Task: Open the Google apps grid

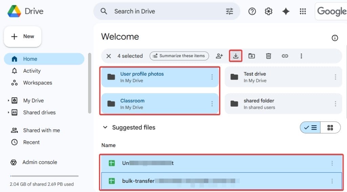Action: coord(303,12)
